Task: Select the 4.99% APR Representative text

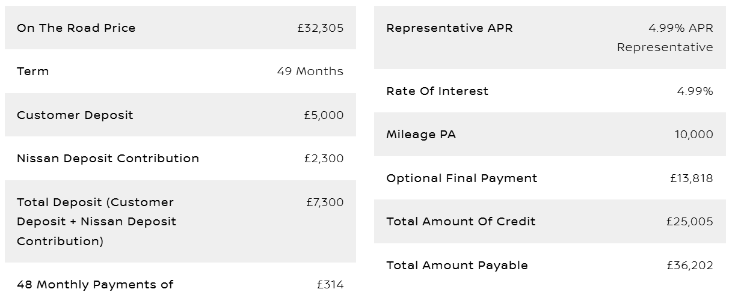Action: click(665, 37)
